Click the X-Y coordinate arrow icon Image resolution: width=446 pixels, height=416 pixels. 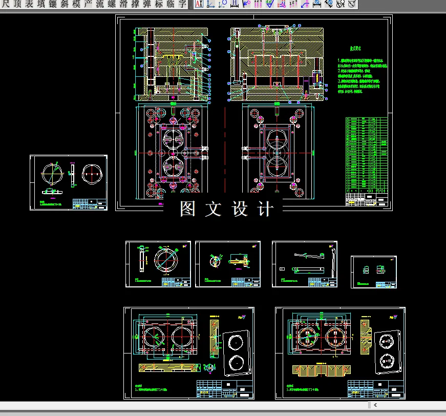(305, 4)
